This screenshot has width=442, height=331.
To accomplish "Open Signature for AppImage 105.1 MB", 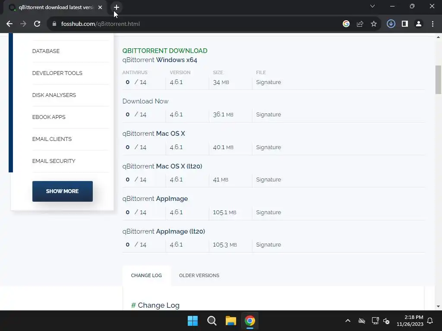I will 268,212.
